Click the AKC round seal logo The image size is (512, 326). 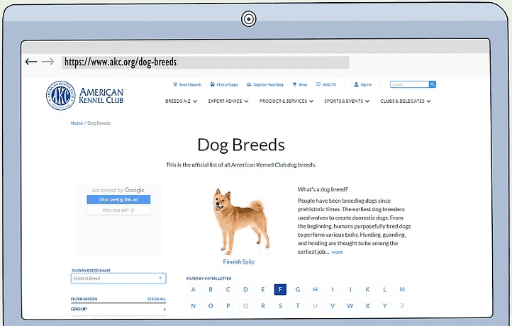click(61, 96)
